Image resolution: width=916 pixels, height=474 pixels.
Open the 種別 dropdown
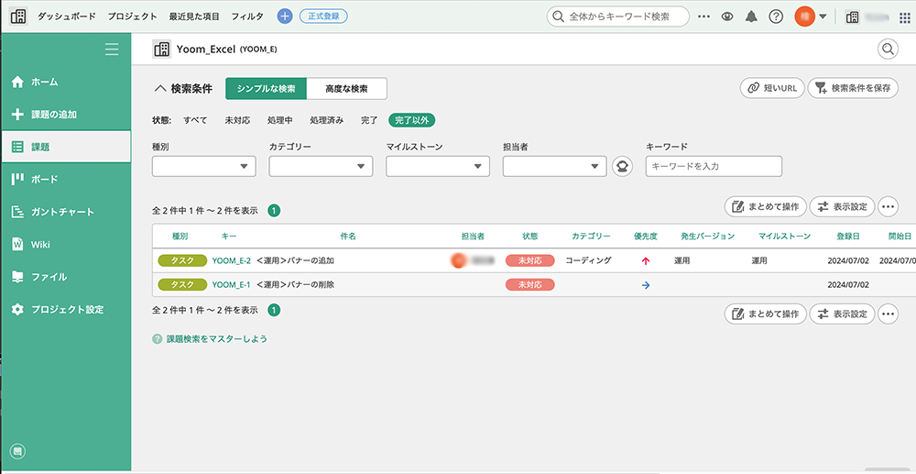(203, 166)
